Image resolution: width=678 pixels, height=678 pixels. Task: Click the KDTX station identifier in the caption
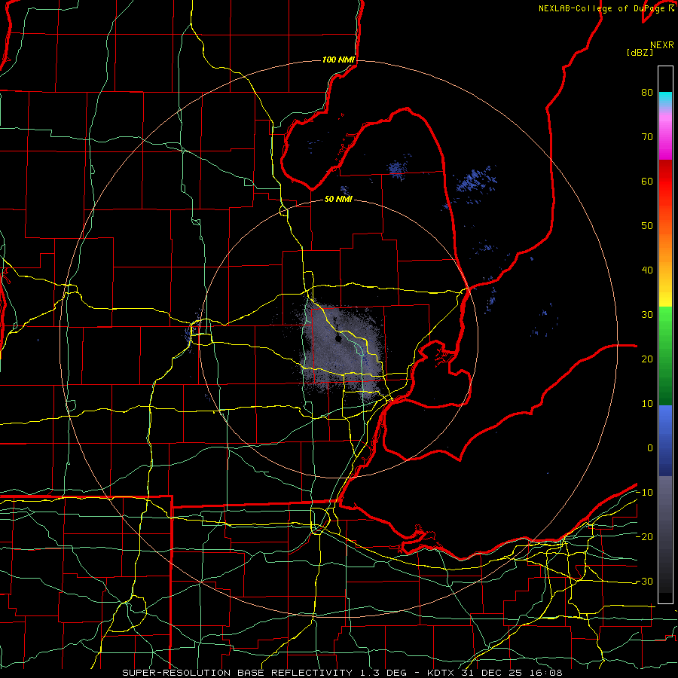[441, 673]
